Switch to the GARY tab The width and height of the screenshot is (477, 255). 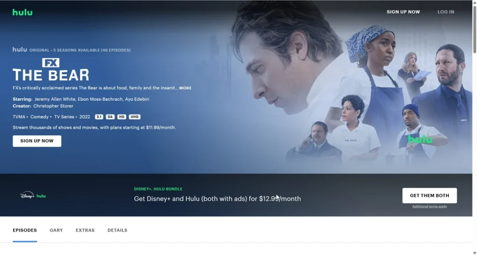click(56, 230)
